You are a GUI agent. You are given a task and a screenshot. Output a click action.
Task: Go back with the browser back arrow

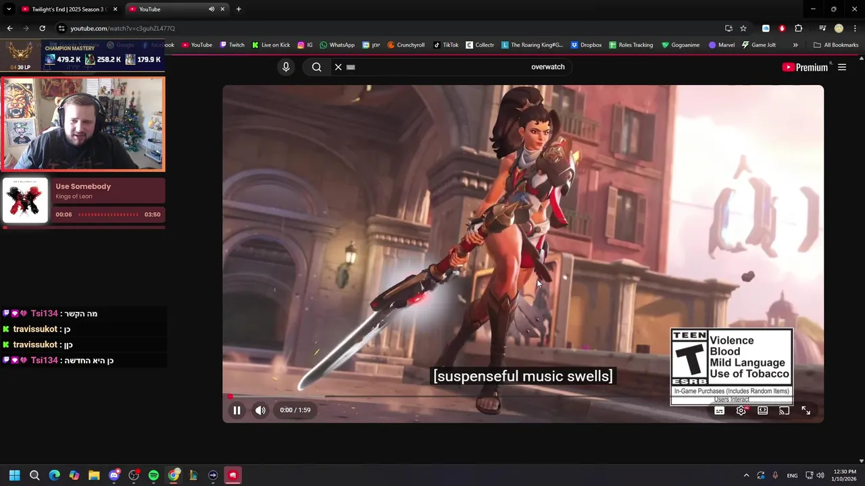click(9, 28)
